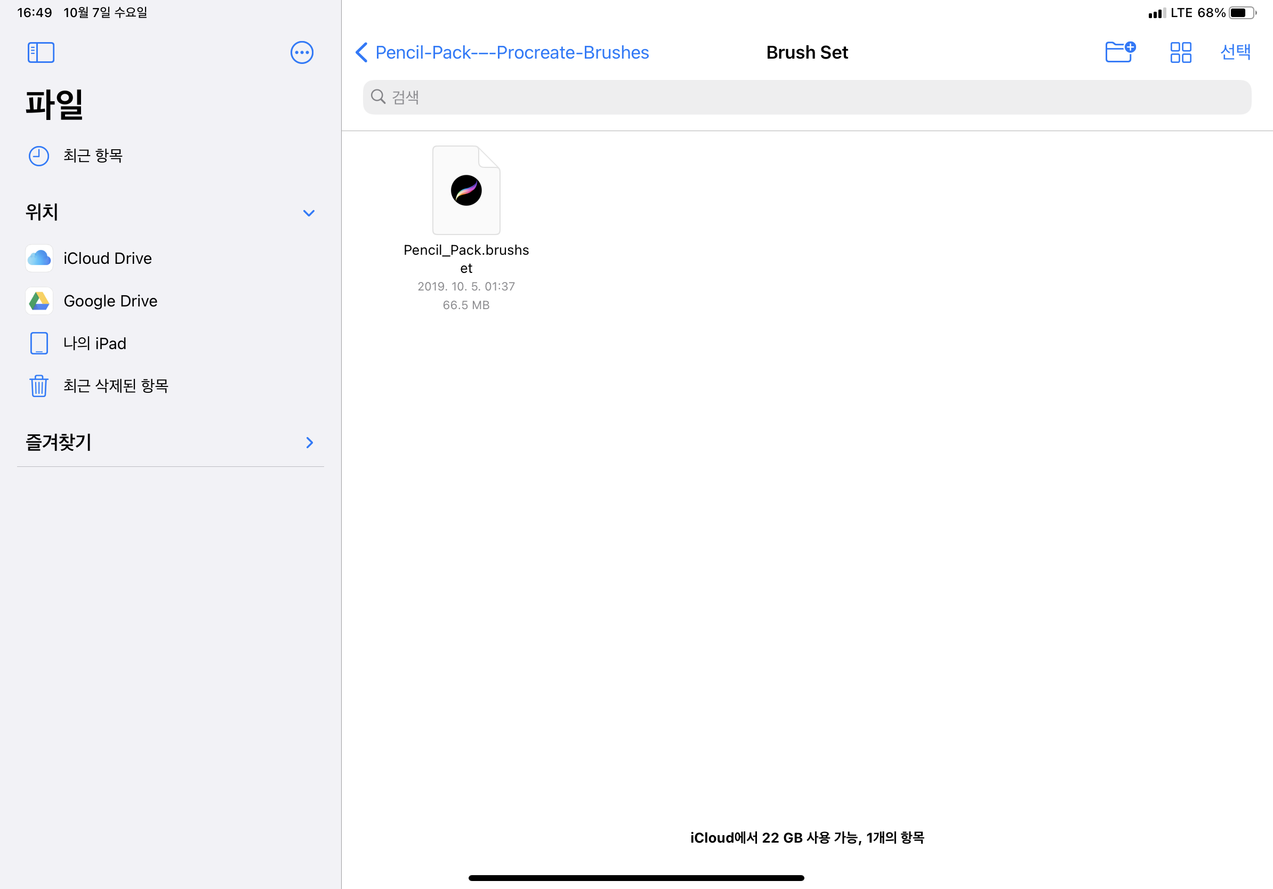
Task: Click the iCloud Drive cloud icon
Action: (x=39, y=258)
